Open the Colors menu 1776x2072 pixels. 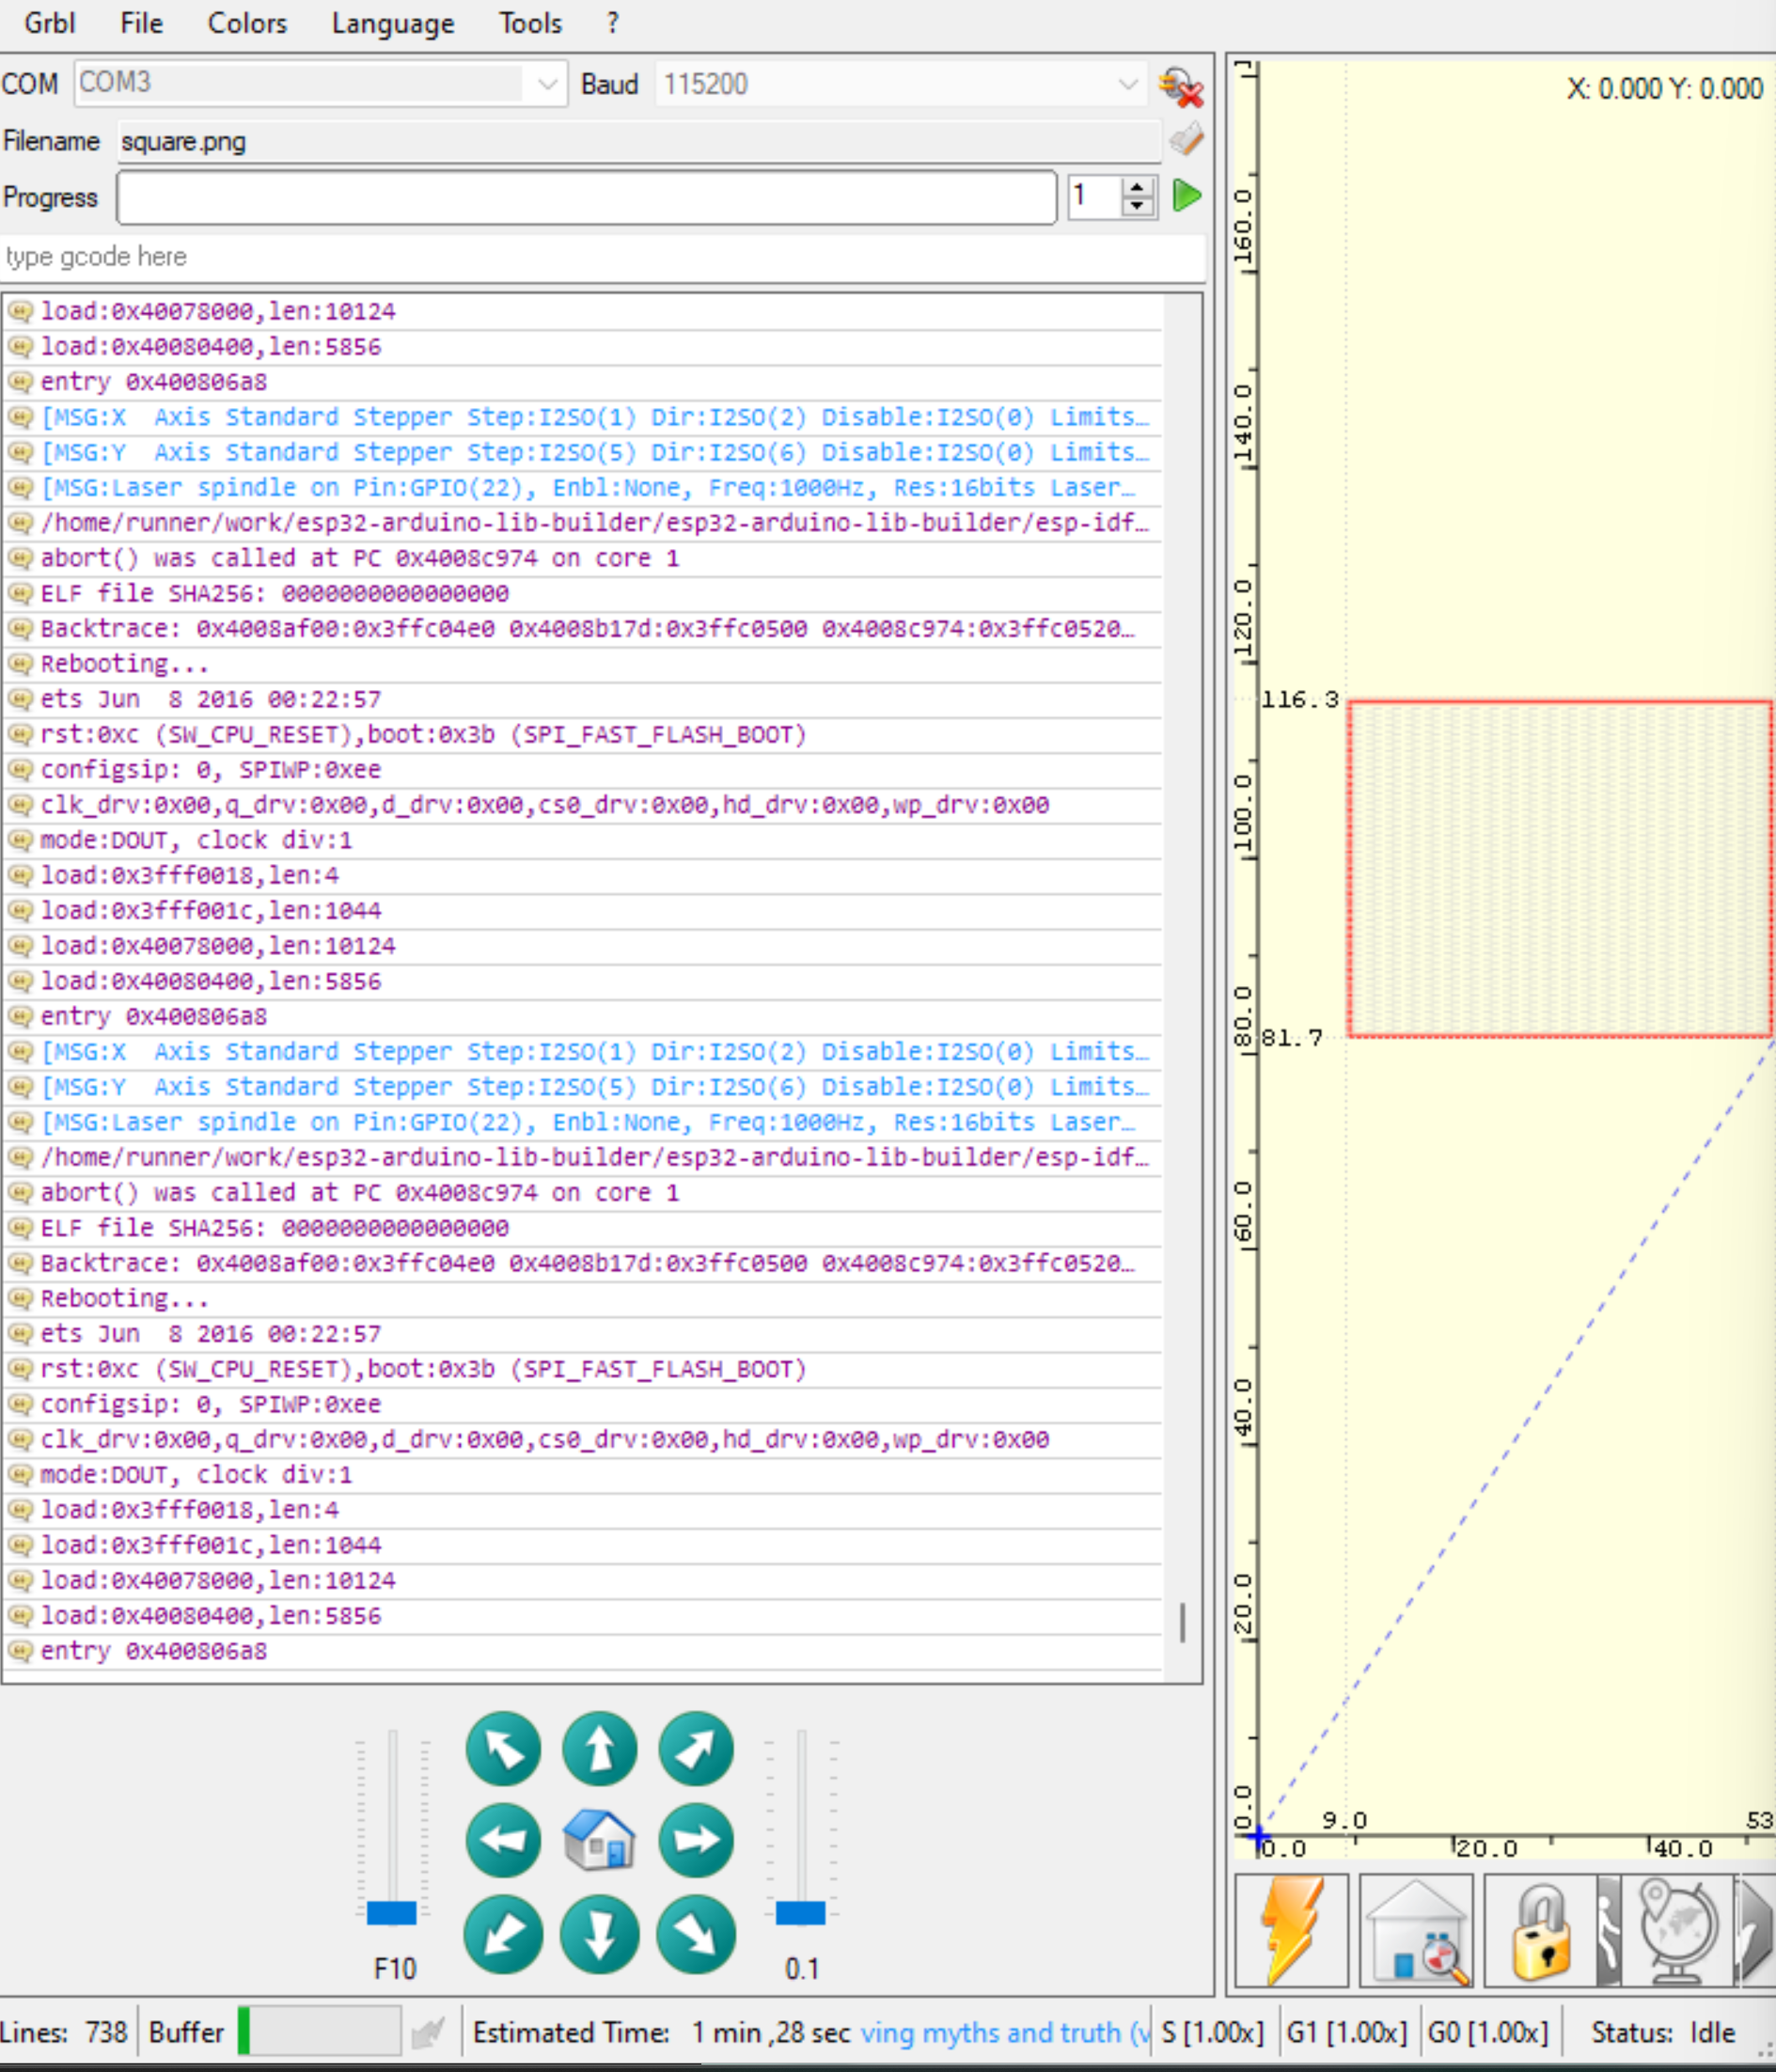click(x=246, y=23)
